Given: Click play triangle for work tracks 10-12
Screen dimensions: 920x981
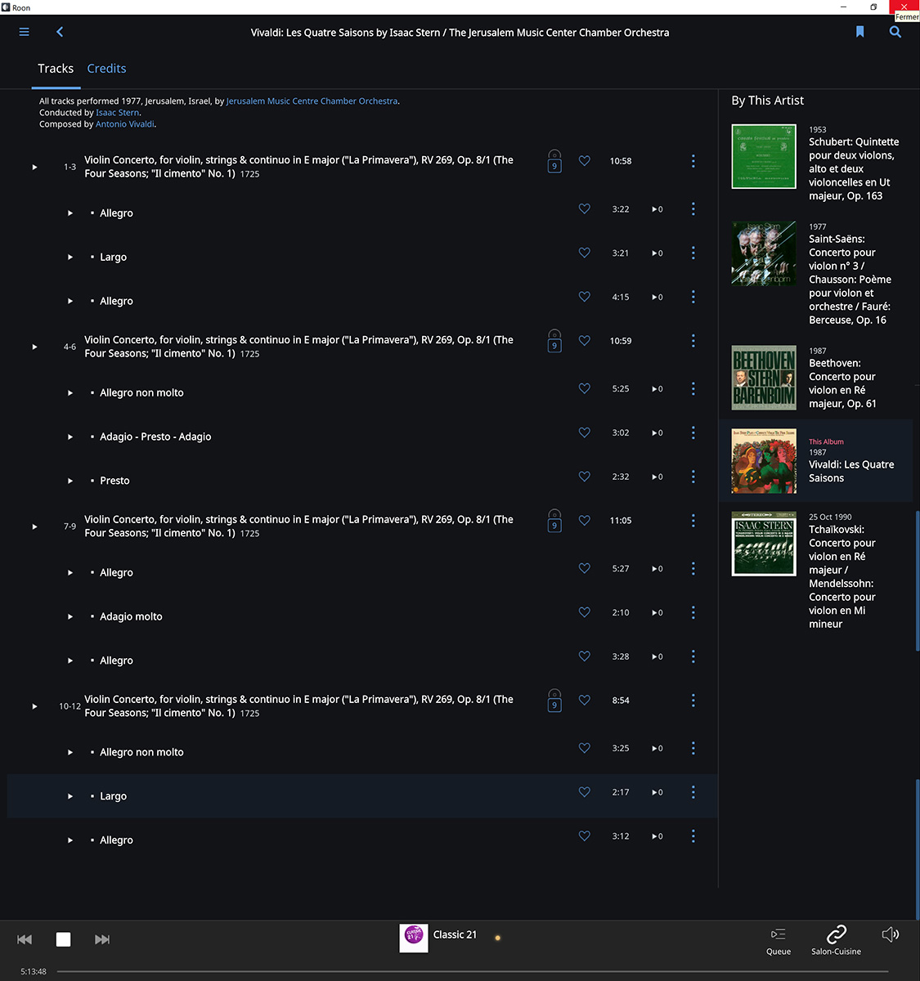Looking at the screenshot, I should (x=34, y=706).
